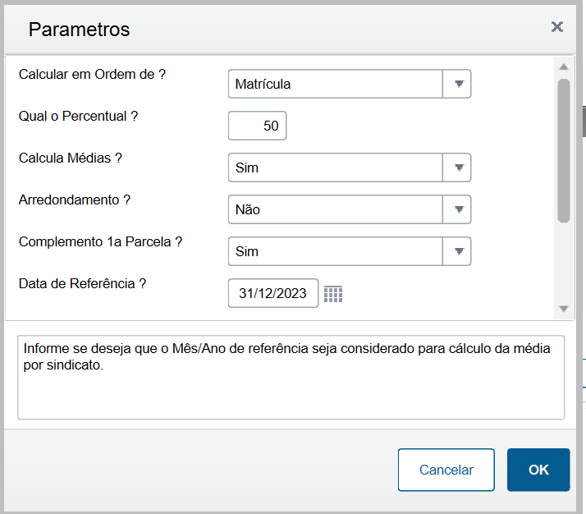The height and width of the screenshot is (514, 586).
Task: Expand the Arredondamento dropdown arrow
Action: pos(456,209)
